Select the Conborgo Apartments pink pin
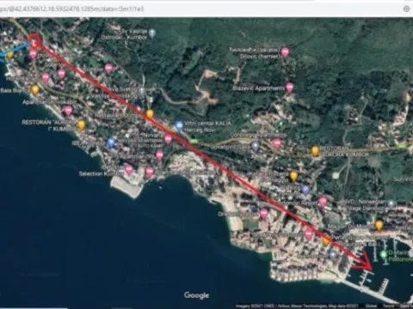Screen dimensions: 413x309 277,143
